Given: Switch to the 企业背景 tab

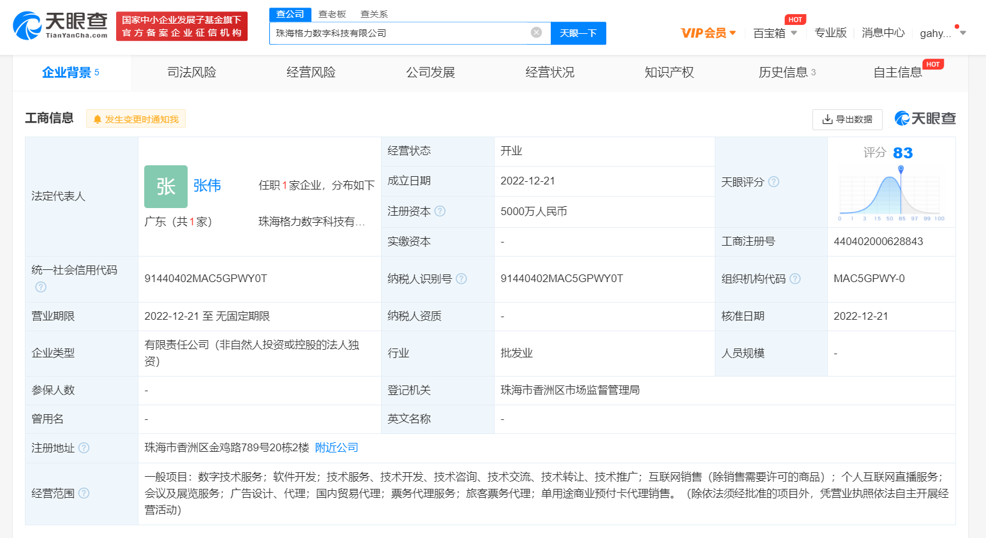Looking at the screenshot, I should tap(71, 73).
